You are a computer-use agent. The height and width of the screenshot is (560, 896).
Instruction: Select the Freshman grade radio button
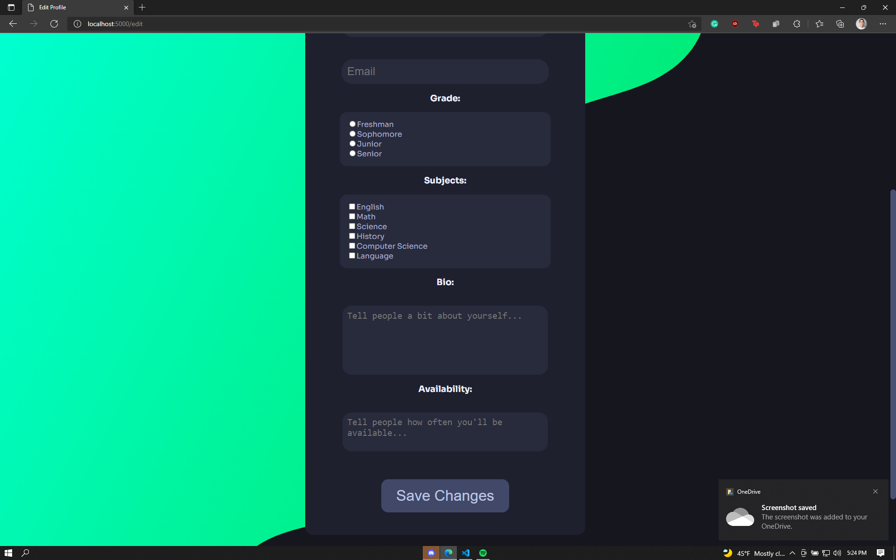tap(352, 124)
